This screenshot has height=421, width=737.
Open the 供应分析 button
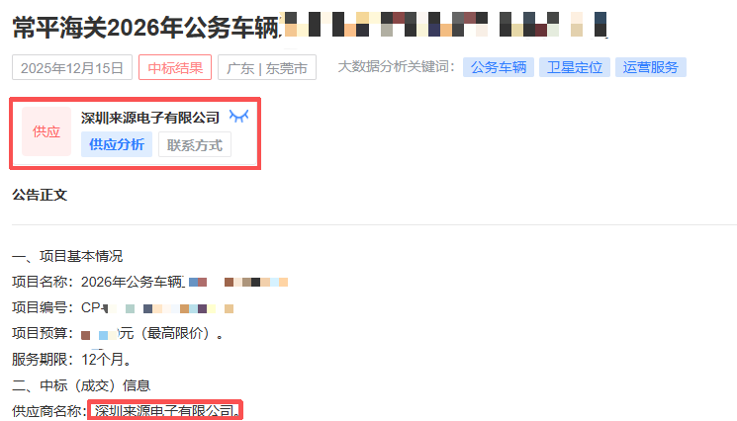pos(117,144)
